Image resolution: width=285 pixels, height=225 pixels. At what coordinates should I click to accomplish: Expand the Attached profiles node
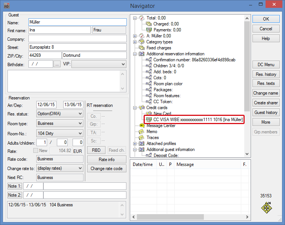[x=135, y=144]
